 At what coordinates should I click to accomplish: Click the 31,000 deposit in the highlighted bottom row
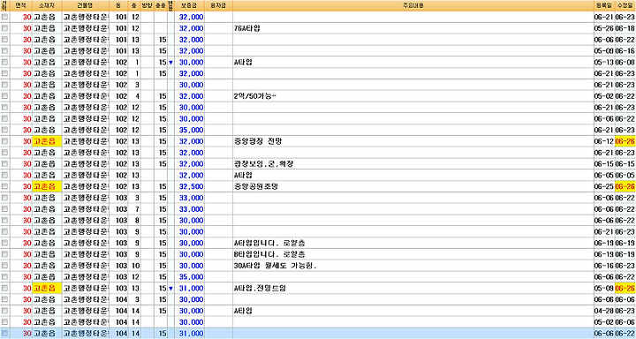(192, 334)
